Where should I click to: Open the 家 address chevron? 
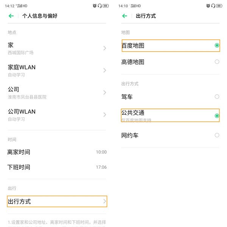tap(105, 48)
